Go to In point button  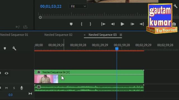[x=103, y=24]
